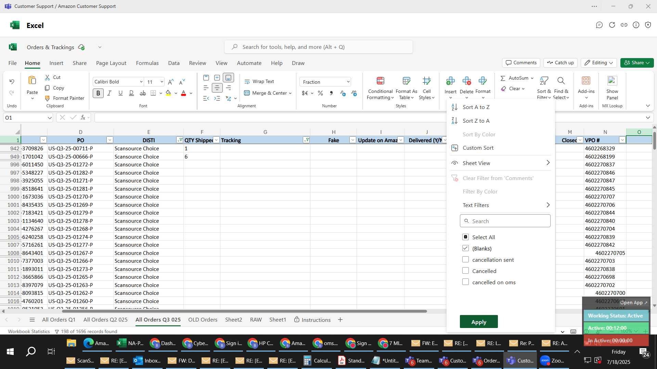Open Conditional Formatting
Viewport: 657px width, 369px height.
point(380,88)
